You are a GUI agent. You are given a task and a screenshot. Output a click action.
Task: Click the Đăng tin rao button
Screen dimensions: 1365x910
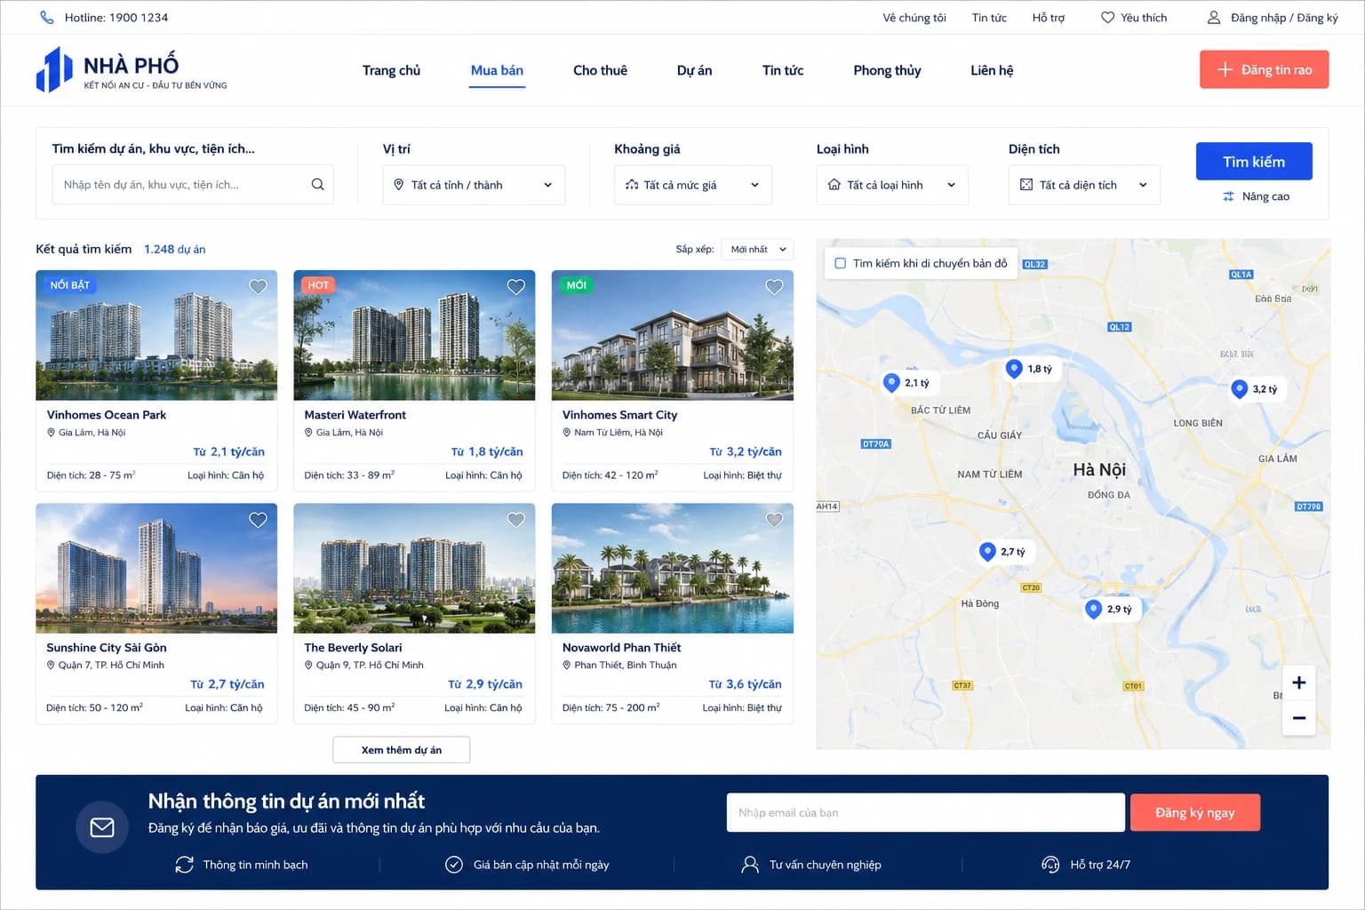click(1264, 69)
